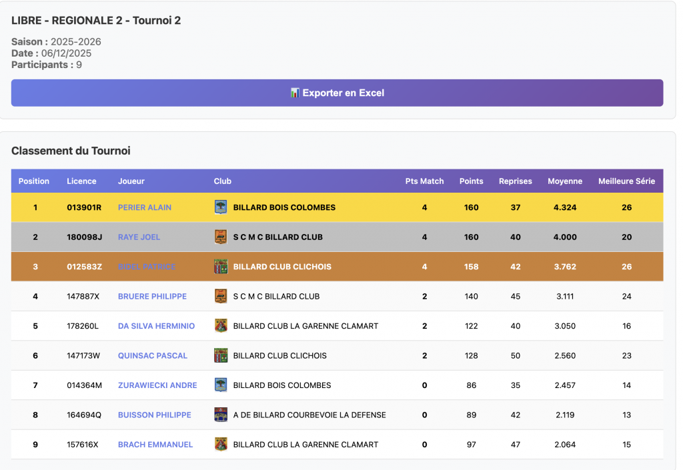The width and height of the screenshot is (683, 470).
Task: Select the DA SILVA HERMINIO player link
Action: (x=156, y=326)
